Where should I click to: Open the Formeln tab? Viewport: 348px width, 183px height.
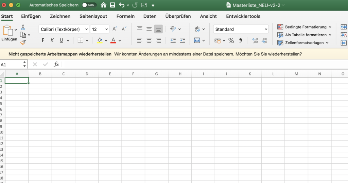tap(125, 16)
